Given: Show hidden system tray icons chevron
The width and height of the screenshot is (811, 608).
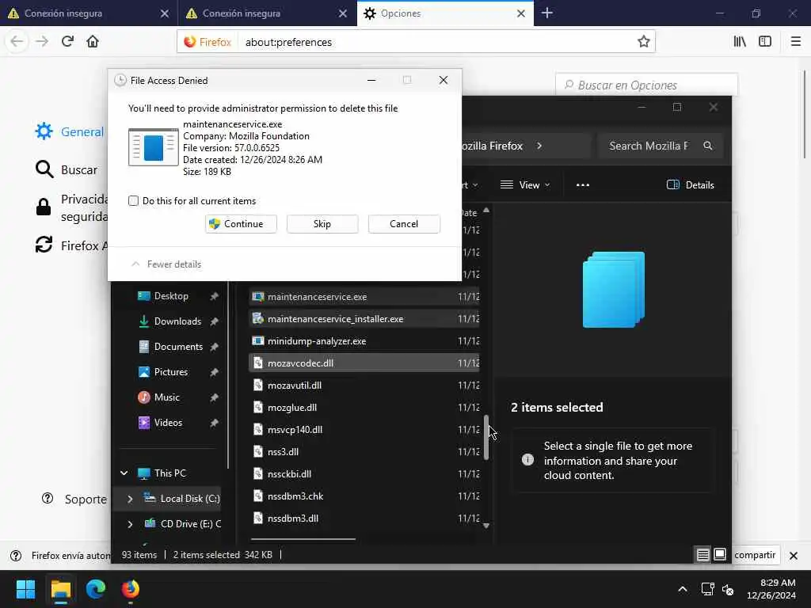Looking at the screenshot, I should click(683, 589).
